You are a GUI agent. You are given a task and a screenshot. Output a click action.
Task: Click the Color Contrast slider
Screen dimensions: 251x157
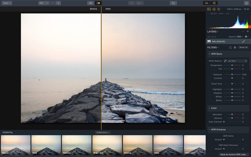(x=232, y=122)
